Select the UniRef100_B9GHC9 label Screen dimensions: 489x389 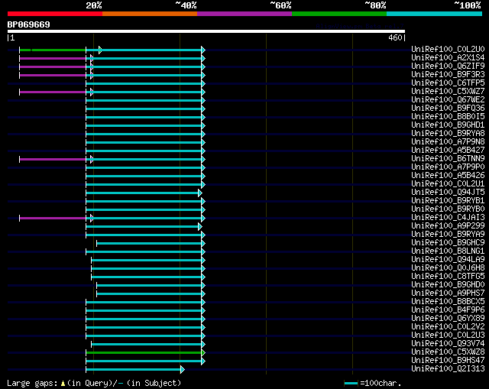(x=448, y=243)
